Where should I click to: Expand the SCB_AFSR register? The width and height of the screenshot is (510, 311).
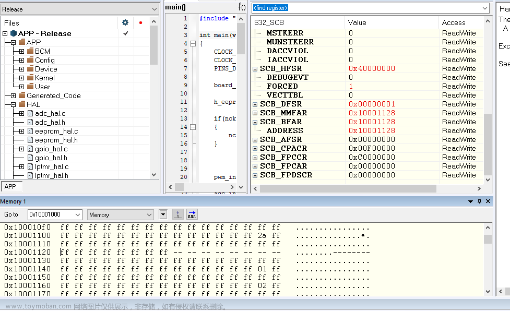pyautogui.click(x=255, y=140)
